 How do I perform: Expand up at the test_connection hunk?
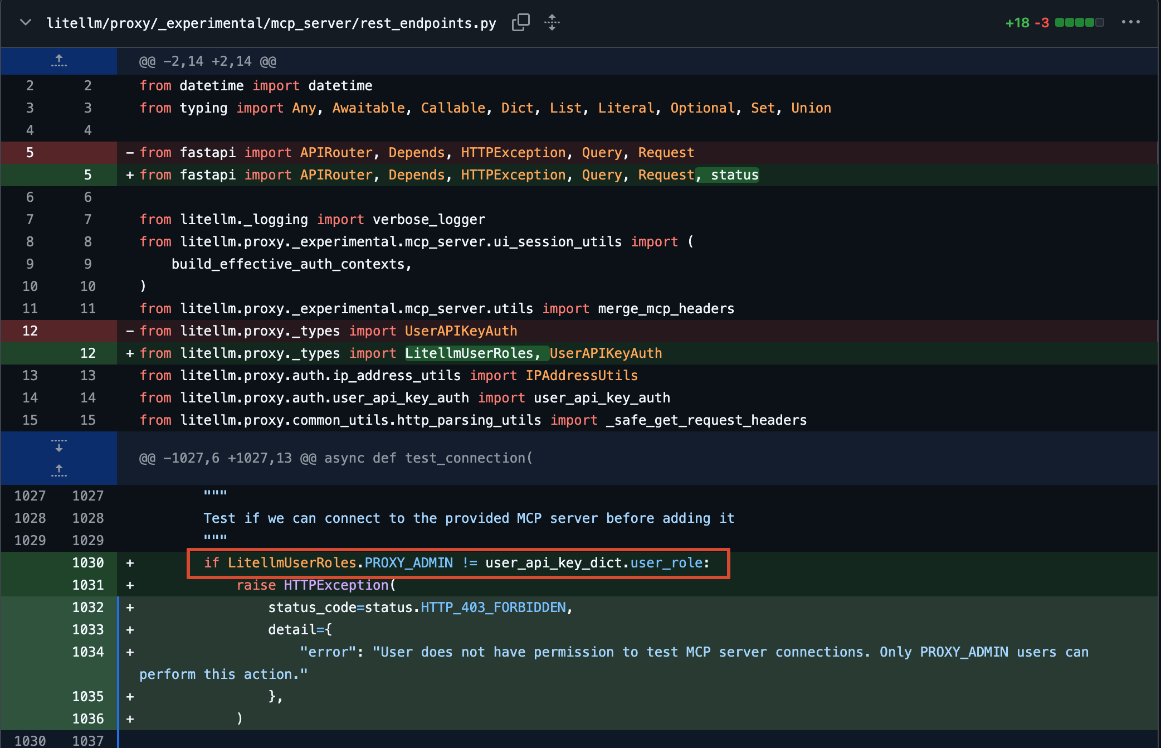58,471
